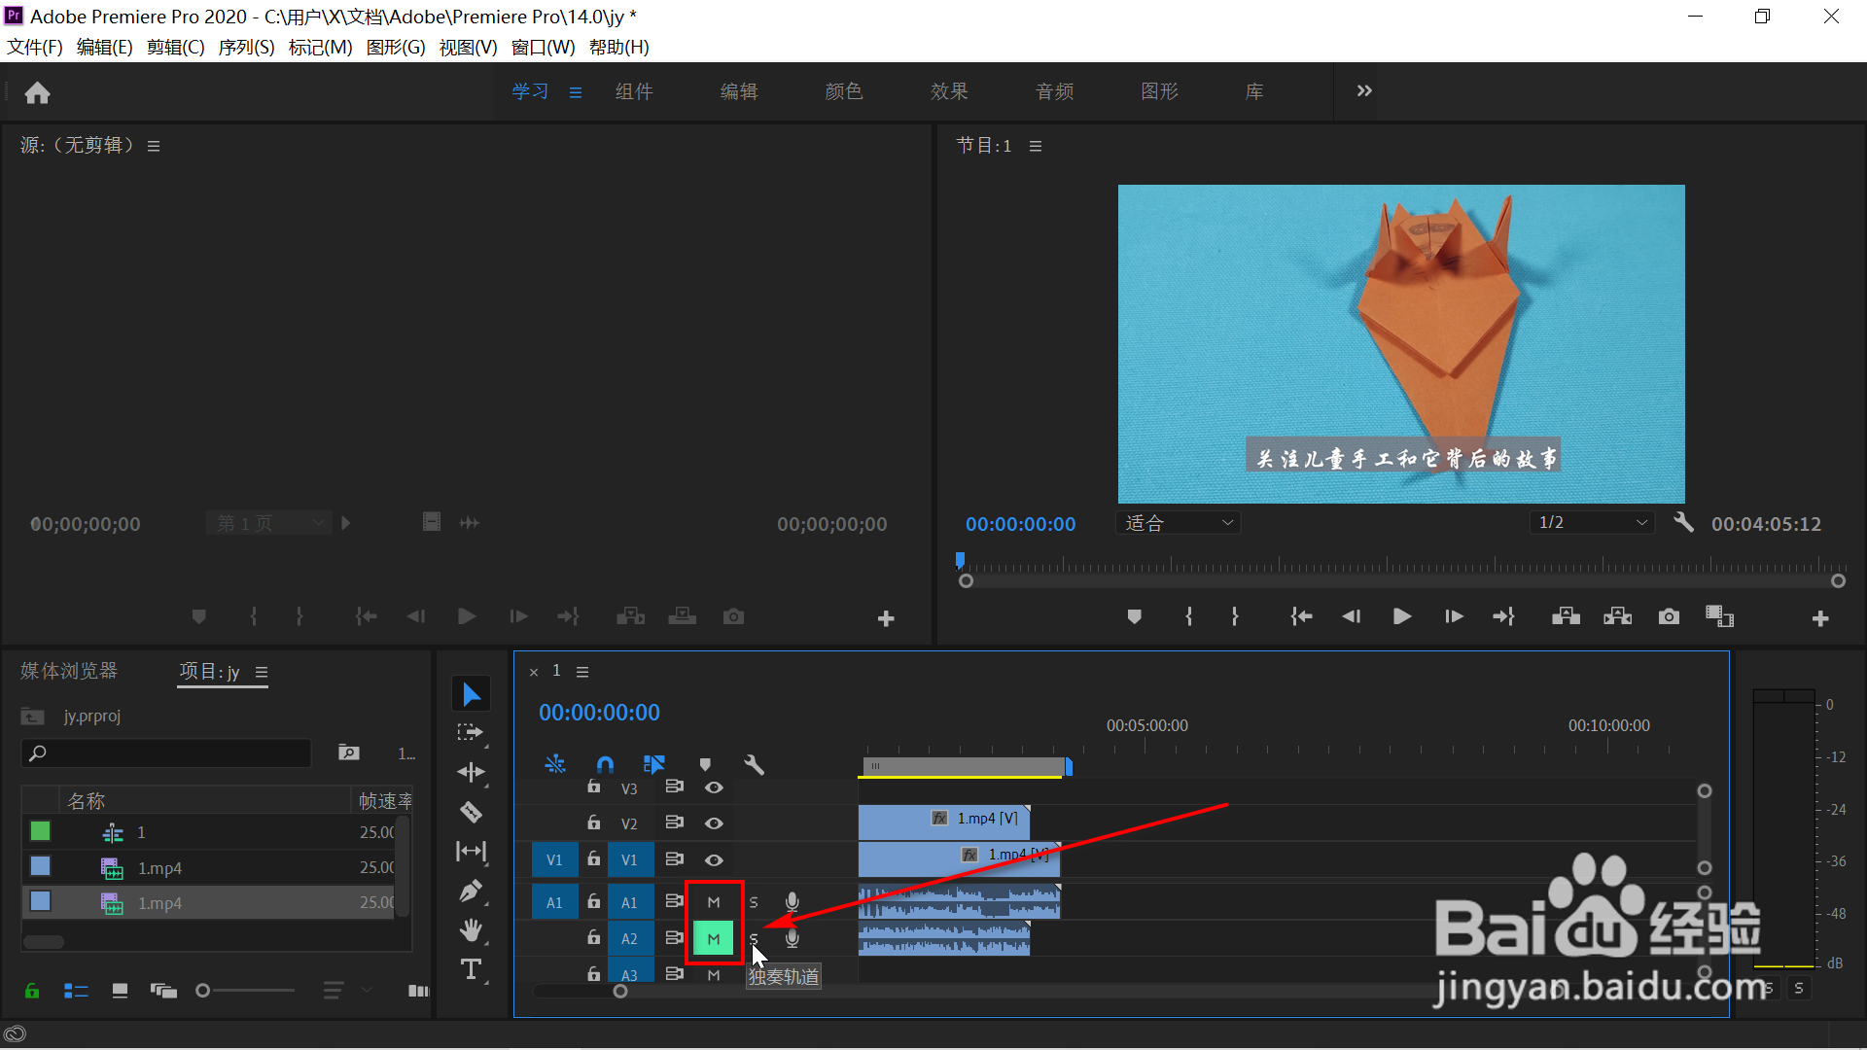This screenshot has width=1867, height=1050.
Task: Open 序列(S) menu
Action: (247, 48)
